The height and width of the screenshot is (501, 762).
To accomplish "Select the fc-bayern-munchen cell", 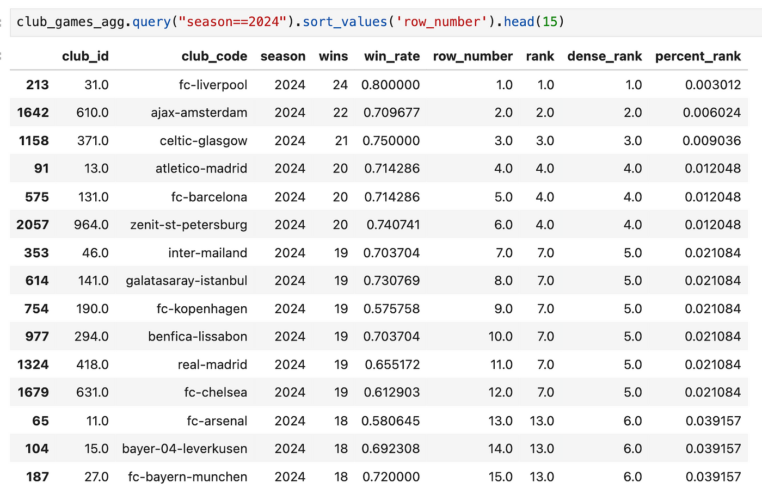I will (188, 477).
